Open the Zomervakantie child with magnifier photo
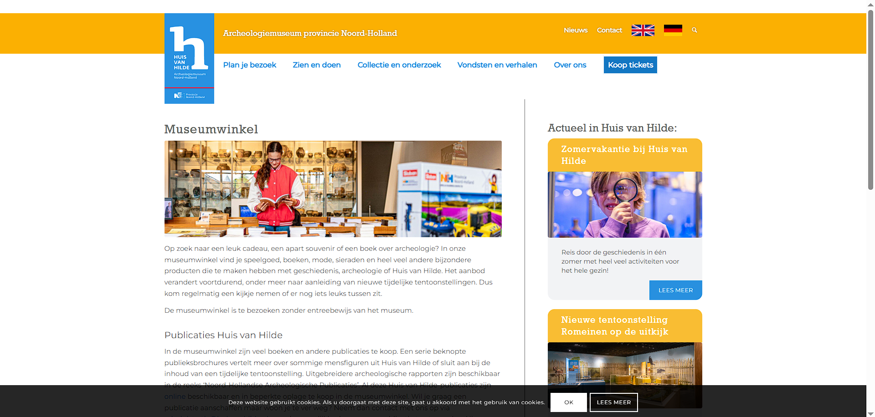This screenshot has height=417, width=875. point(625,204)
